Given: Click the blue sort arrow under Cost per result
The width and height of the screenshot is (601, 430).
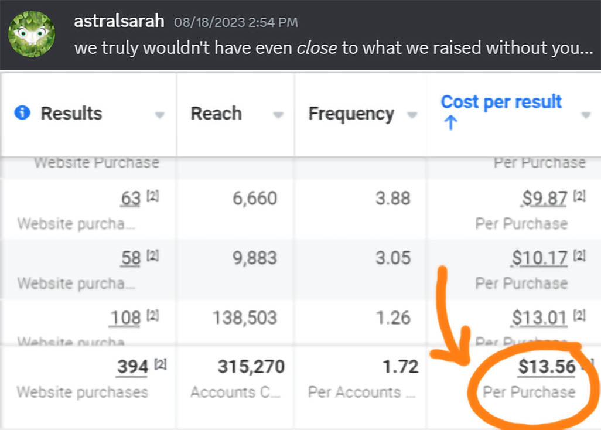Looking at the screenshot, I should tap(450, 123).
